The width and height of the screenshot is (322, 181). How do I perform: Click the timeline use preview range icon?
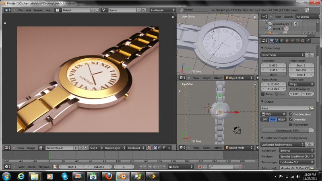tap(55, 167)
